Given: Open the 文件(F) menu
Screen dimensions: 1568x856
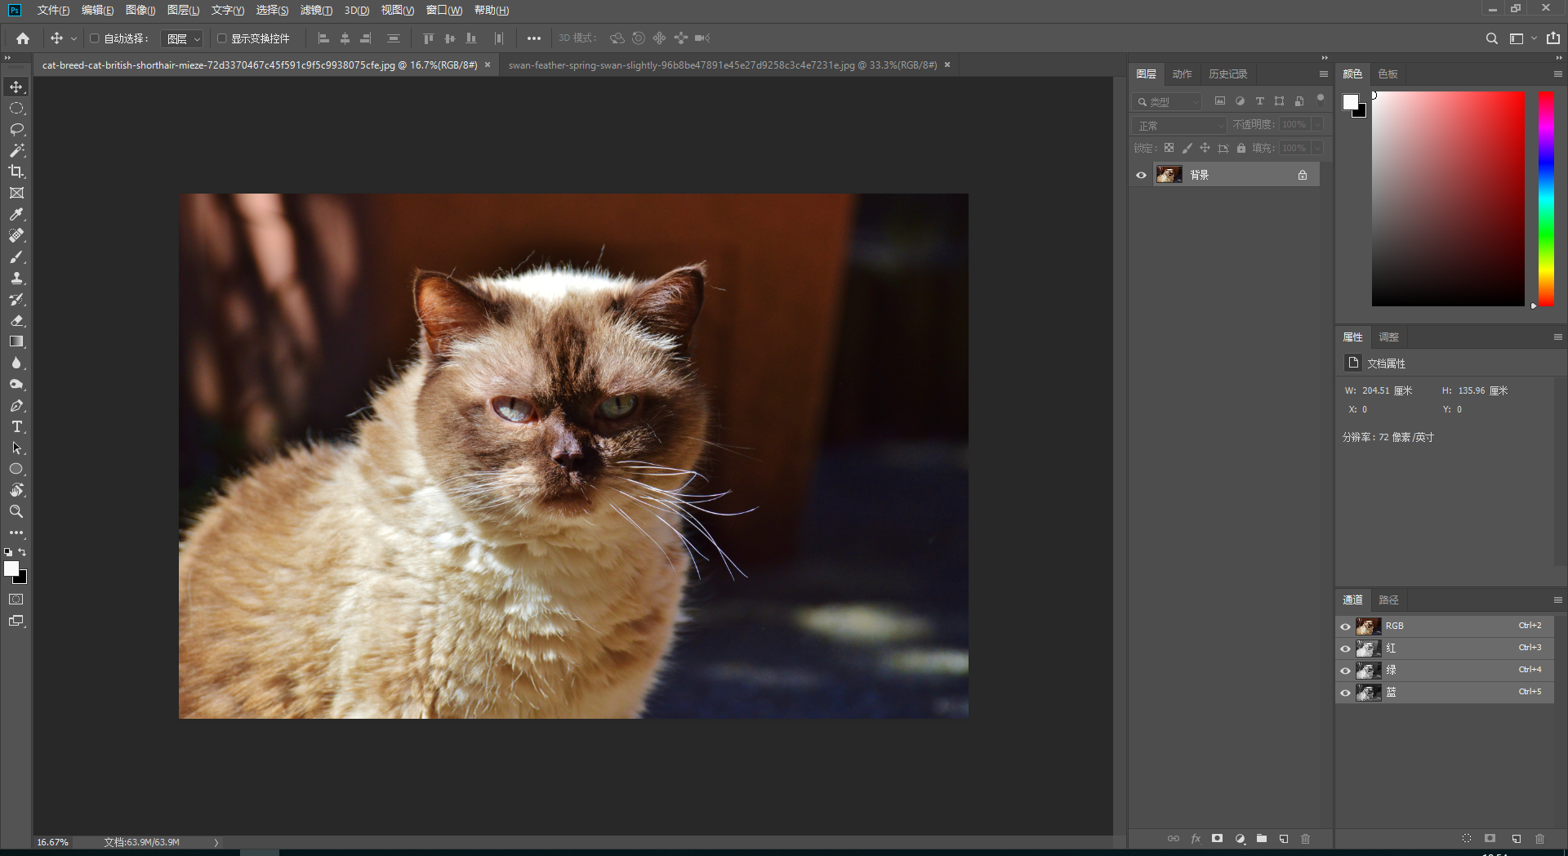Looking at the screenshot, I should click(x=53, y=11).
